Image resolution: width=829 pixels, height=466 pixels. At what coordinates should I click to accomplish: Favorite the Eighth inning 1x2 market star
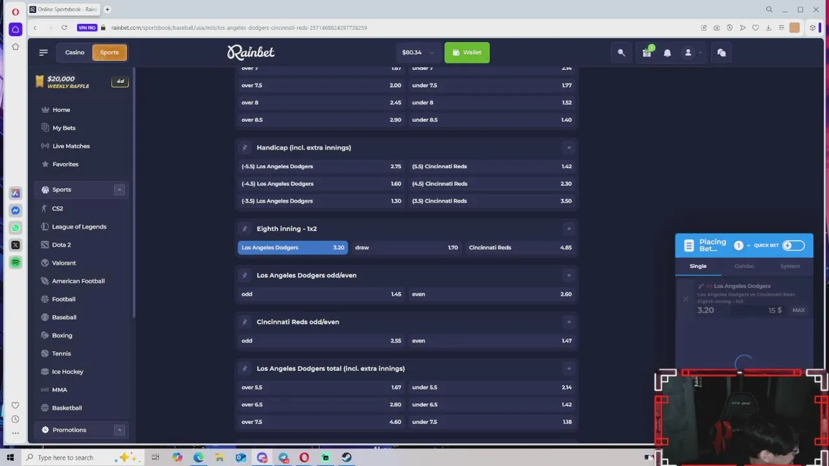pos(245,228)
